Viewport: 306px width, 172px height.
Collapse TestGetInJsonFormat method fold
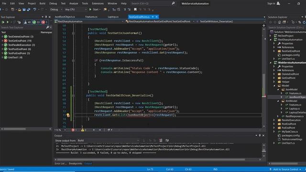(x=73, y=33)
